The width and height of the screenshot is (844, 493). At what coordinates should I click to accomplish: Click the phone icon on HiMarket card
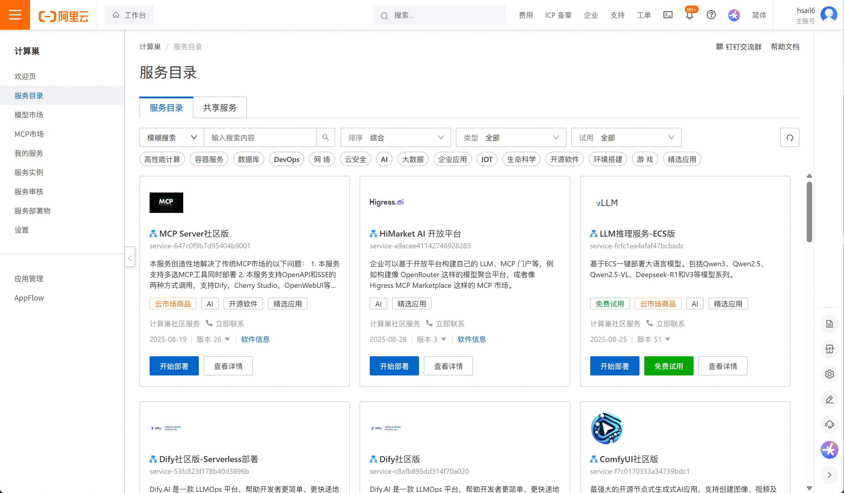(x=429, y=323)
